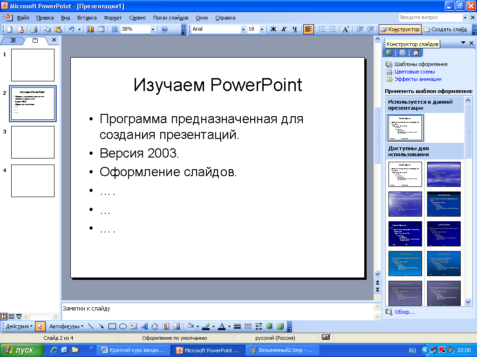Click the numbered list icon

(x=322, y=29)
